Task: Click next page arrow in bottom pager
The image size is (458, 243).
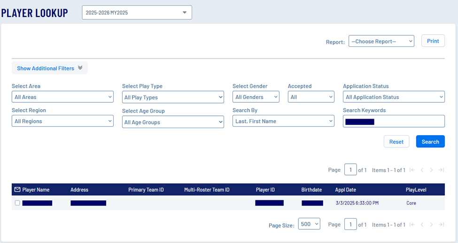Action: click(432, 225)
